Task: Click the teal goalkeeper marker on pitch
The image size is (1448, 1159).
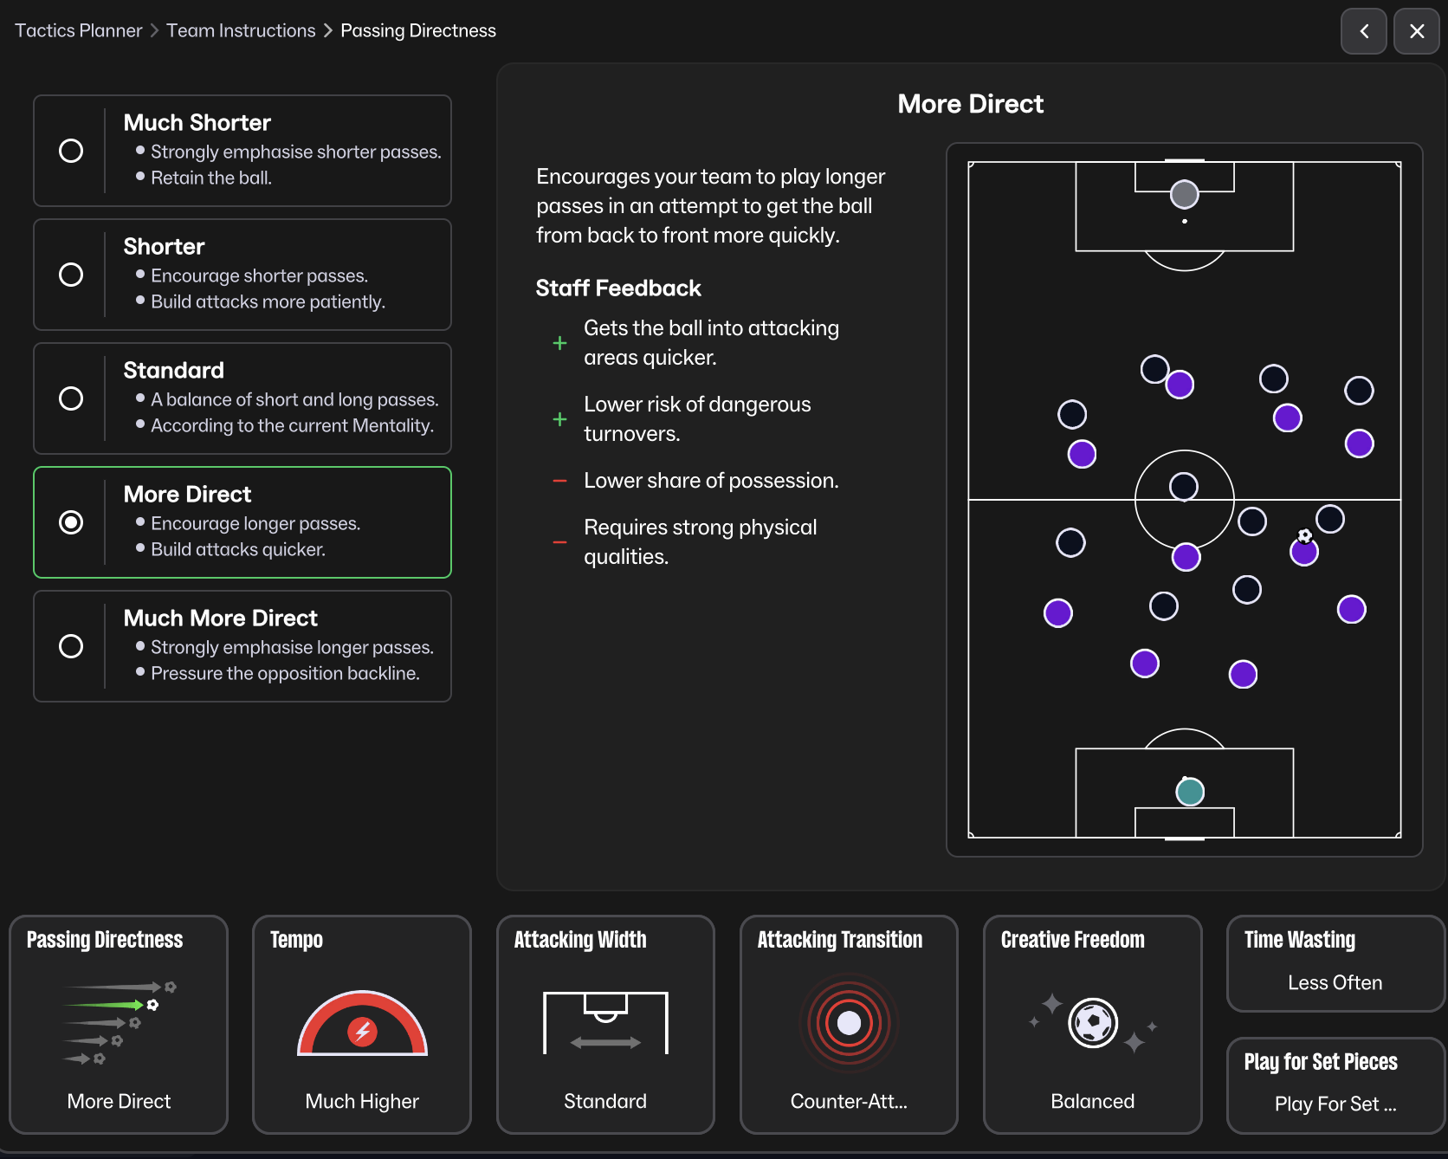Action: pos(1190,792)
